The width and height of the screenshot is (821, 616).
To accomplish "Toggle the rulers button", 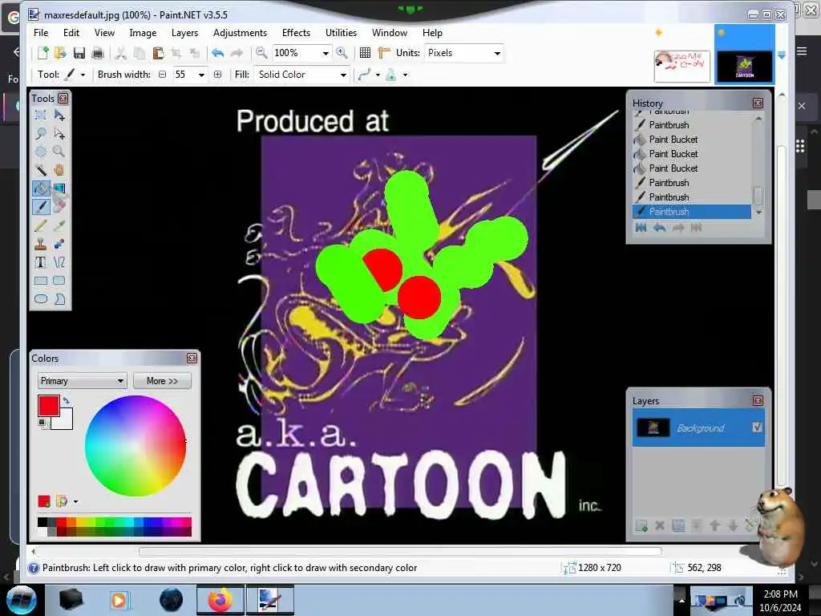I will (x=384, y=53).
